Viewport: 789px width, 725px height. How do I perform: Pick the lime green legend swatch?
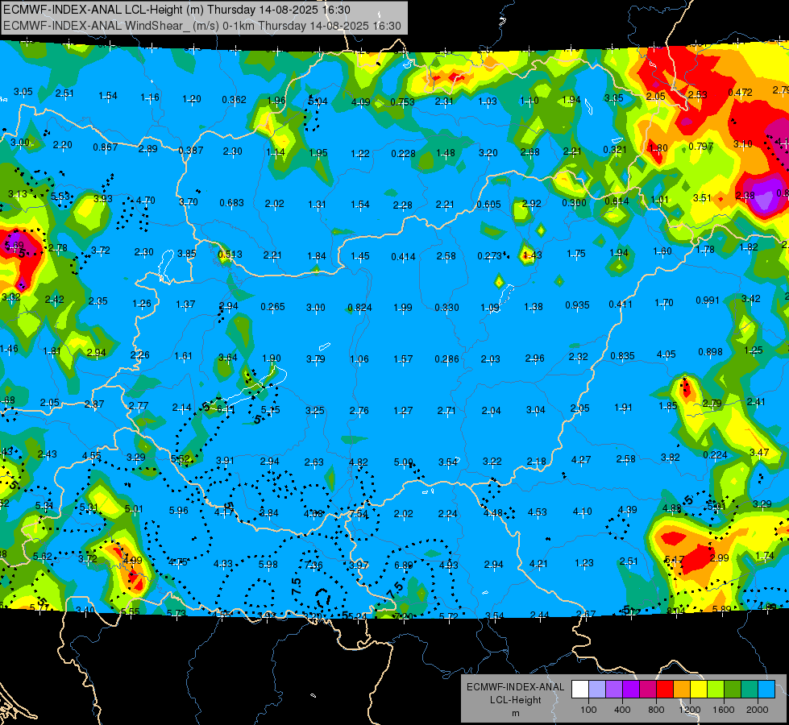pyautogui.click(x=716, y=690)
